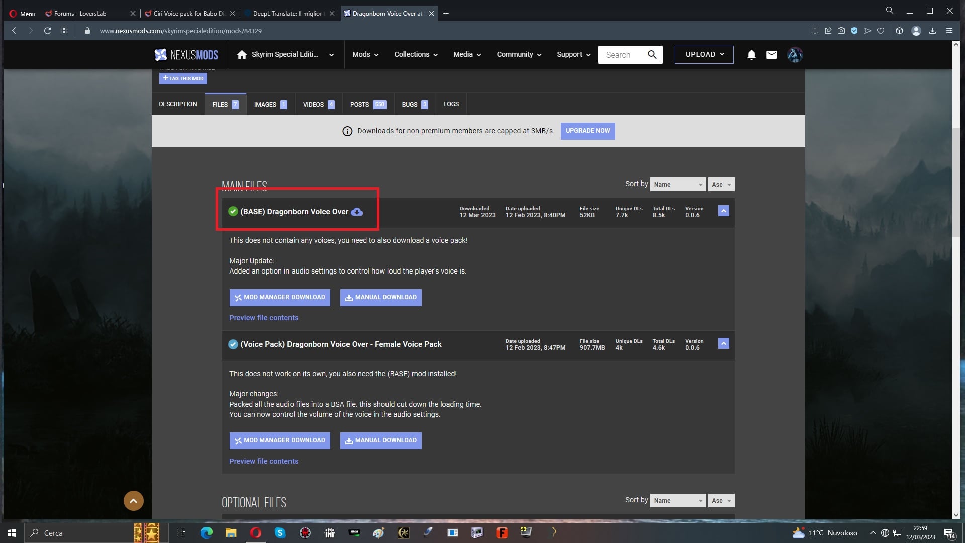Open Opera easy setup sliders icon
The height and width of the screenshot is (543, 965).
(949, 31)
